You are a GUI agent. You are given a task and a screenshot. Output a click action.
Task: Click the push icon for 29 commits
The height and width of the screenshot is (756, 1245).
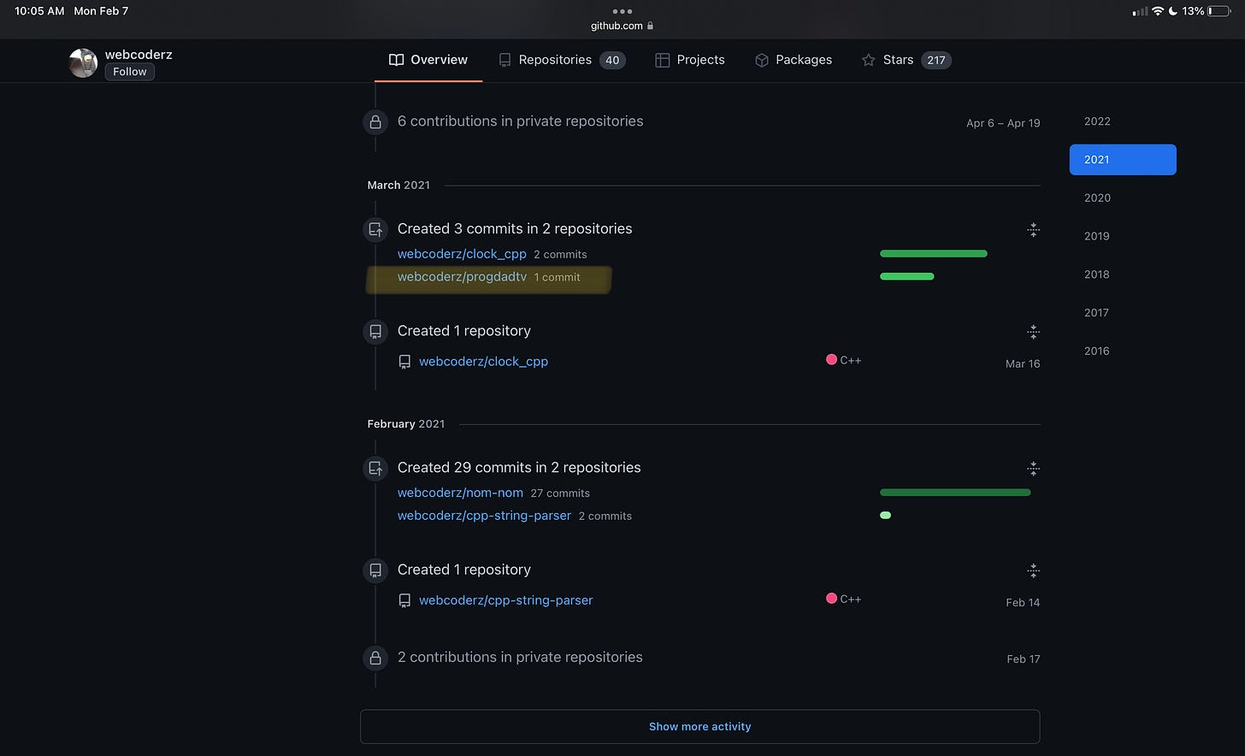coord(375,468)
